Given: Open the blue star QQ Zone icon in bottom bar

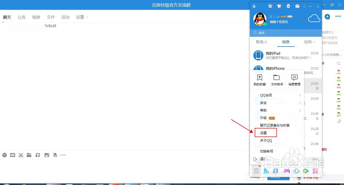Looking at the screenshot, I should [276, 171].
